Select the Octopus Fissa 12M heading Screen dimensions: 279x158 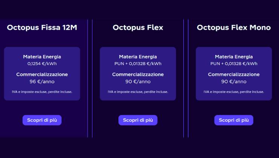pos(42,27)
